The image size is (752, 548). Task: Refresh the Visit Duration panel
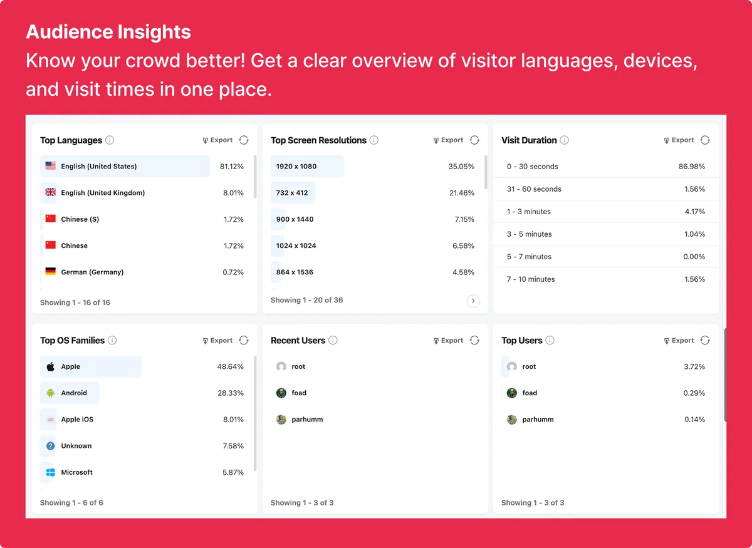705,140
